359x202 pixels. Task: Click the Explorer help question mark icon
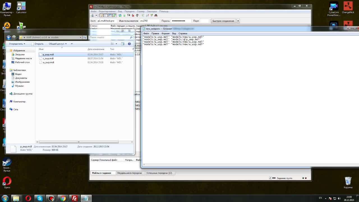coord(129,44)
